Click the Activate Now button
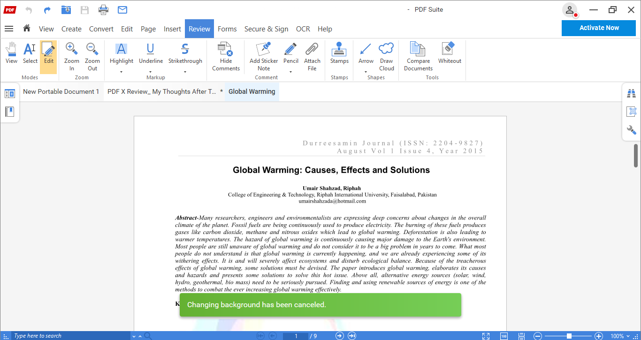Viewport: 641px width, 340px height. pyautogui.click(x=598, y=28)
